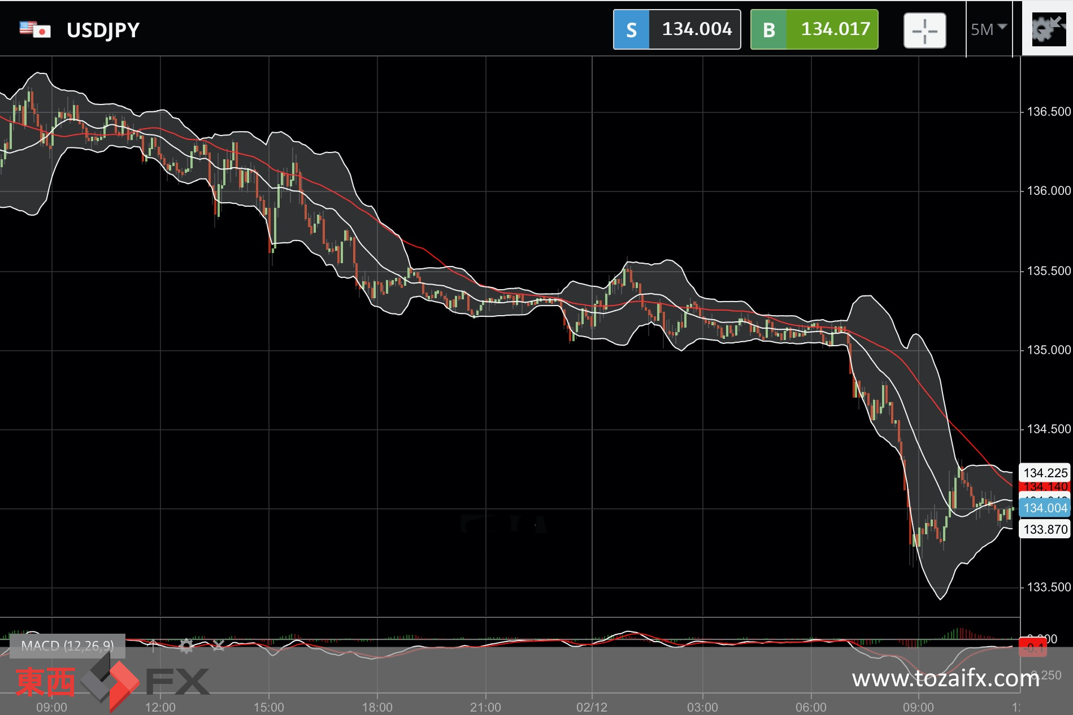This screenshot has width=1073, height=715.
Task: Click the 134.225 upper band price label
Action: click(x=1045, y=473)
